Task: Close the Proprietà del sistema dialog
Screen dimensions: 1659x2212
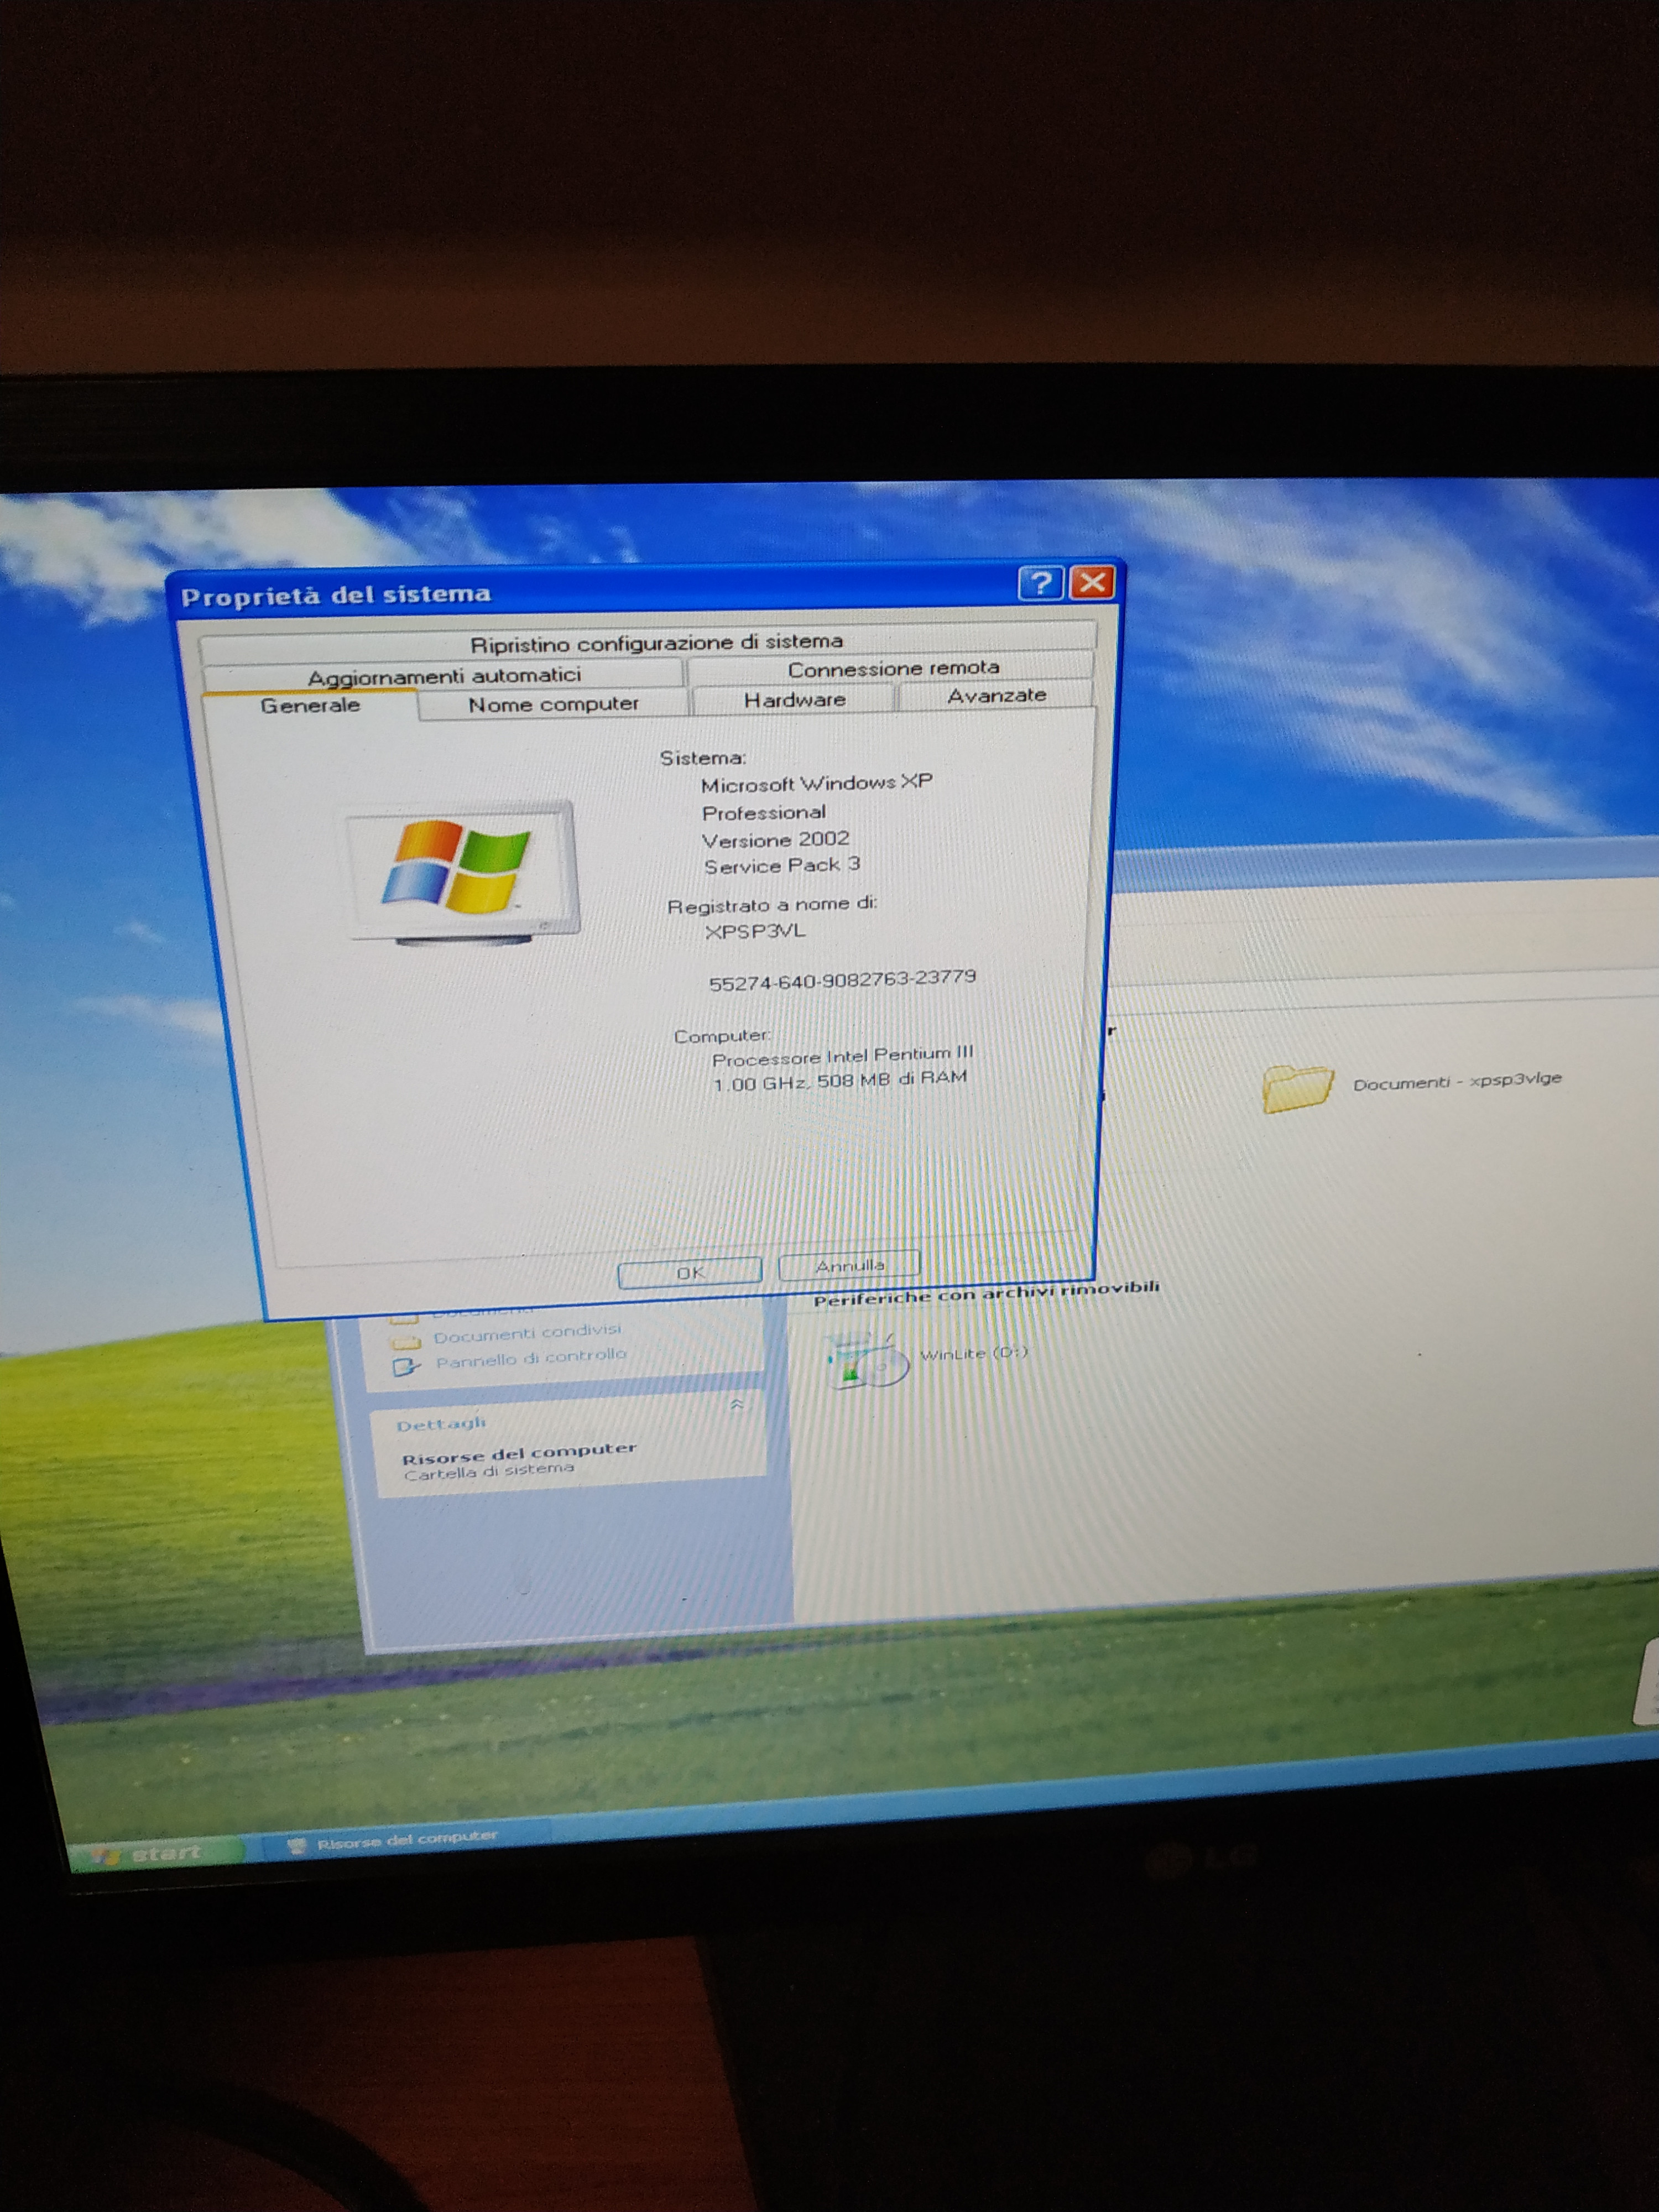Action: 1092,581
